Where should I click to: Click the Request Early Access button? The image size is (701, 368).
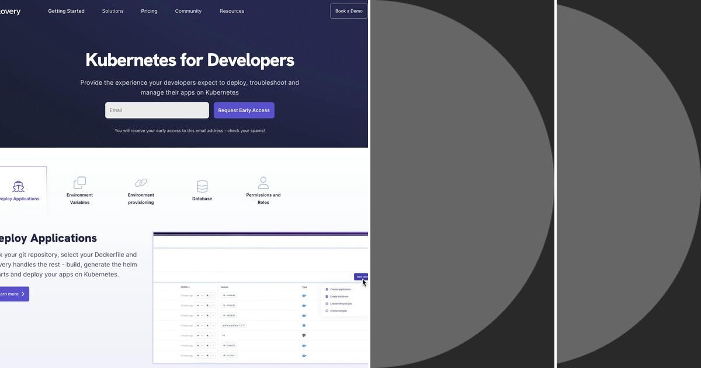[x=244, y=110]
